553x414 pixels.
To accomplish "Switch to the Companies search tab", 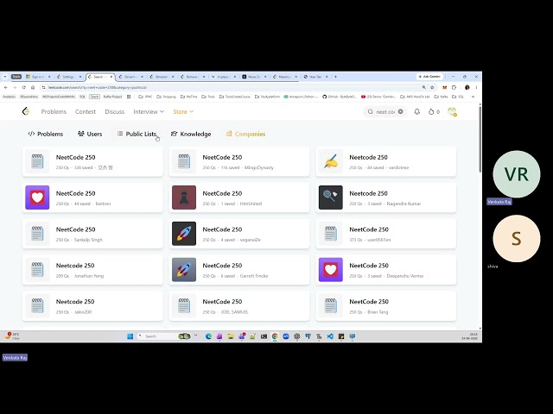I will pyautogui.click(x=245, y=134).
